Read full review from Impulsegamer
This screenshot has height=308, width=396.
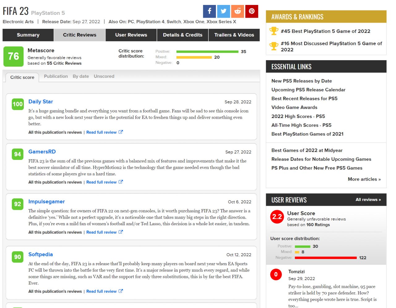click(x=101, y=232)
